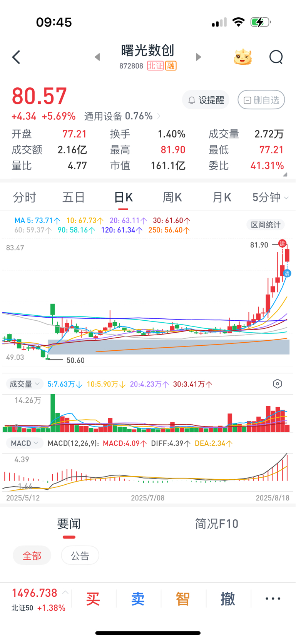Tap the 买 buy button
Viewport: 296px width, 641px height.
[x=93, y=599]
